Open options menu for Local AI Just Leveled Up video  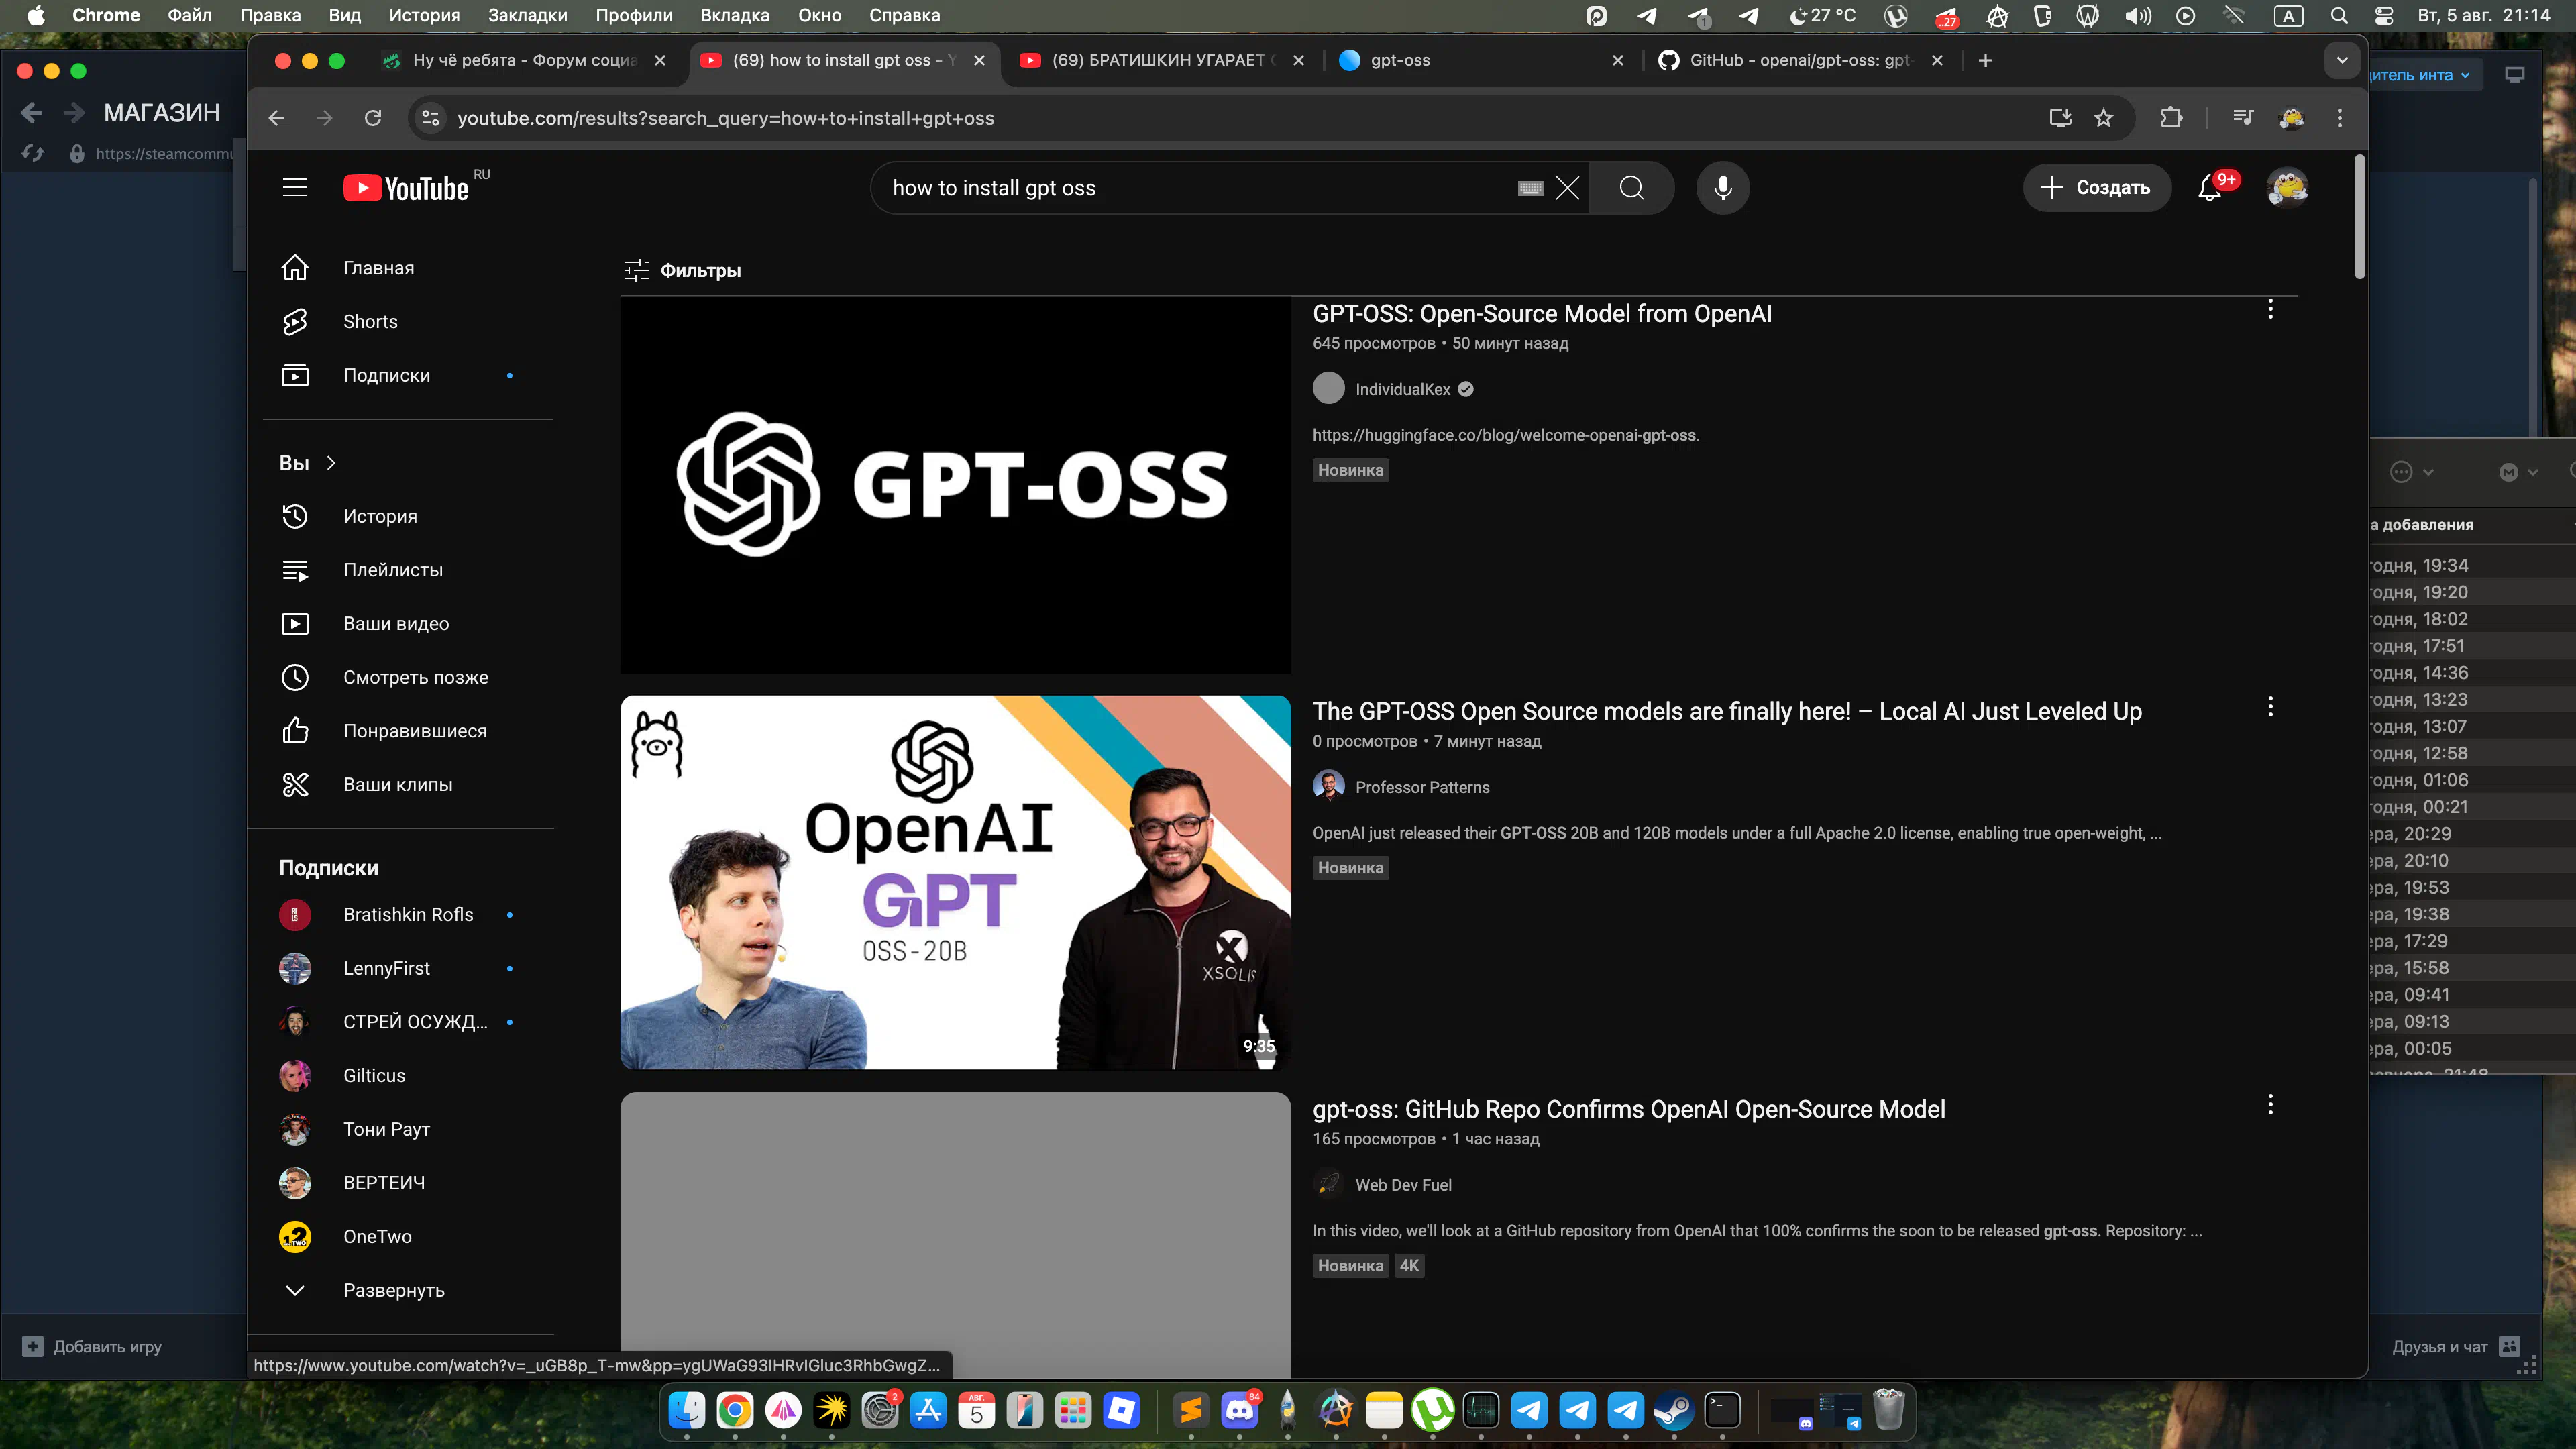(x=2270, y=707)
